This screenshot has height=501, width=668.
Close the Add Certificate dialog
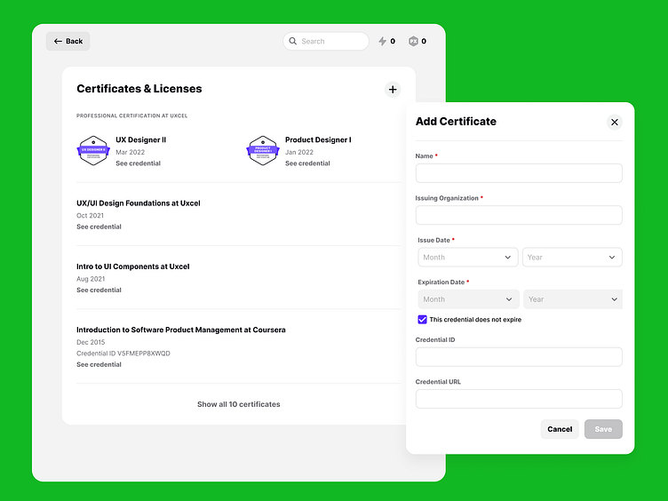(615, 123)
